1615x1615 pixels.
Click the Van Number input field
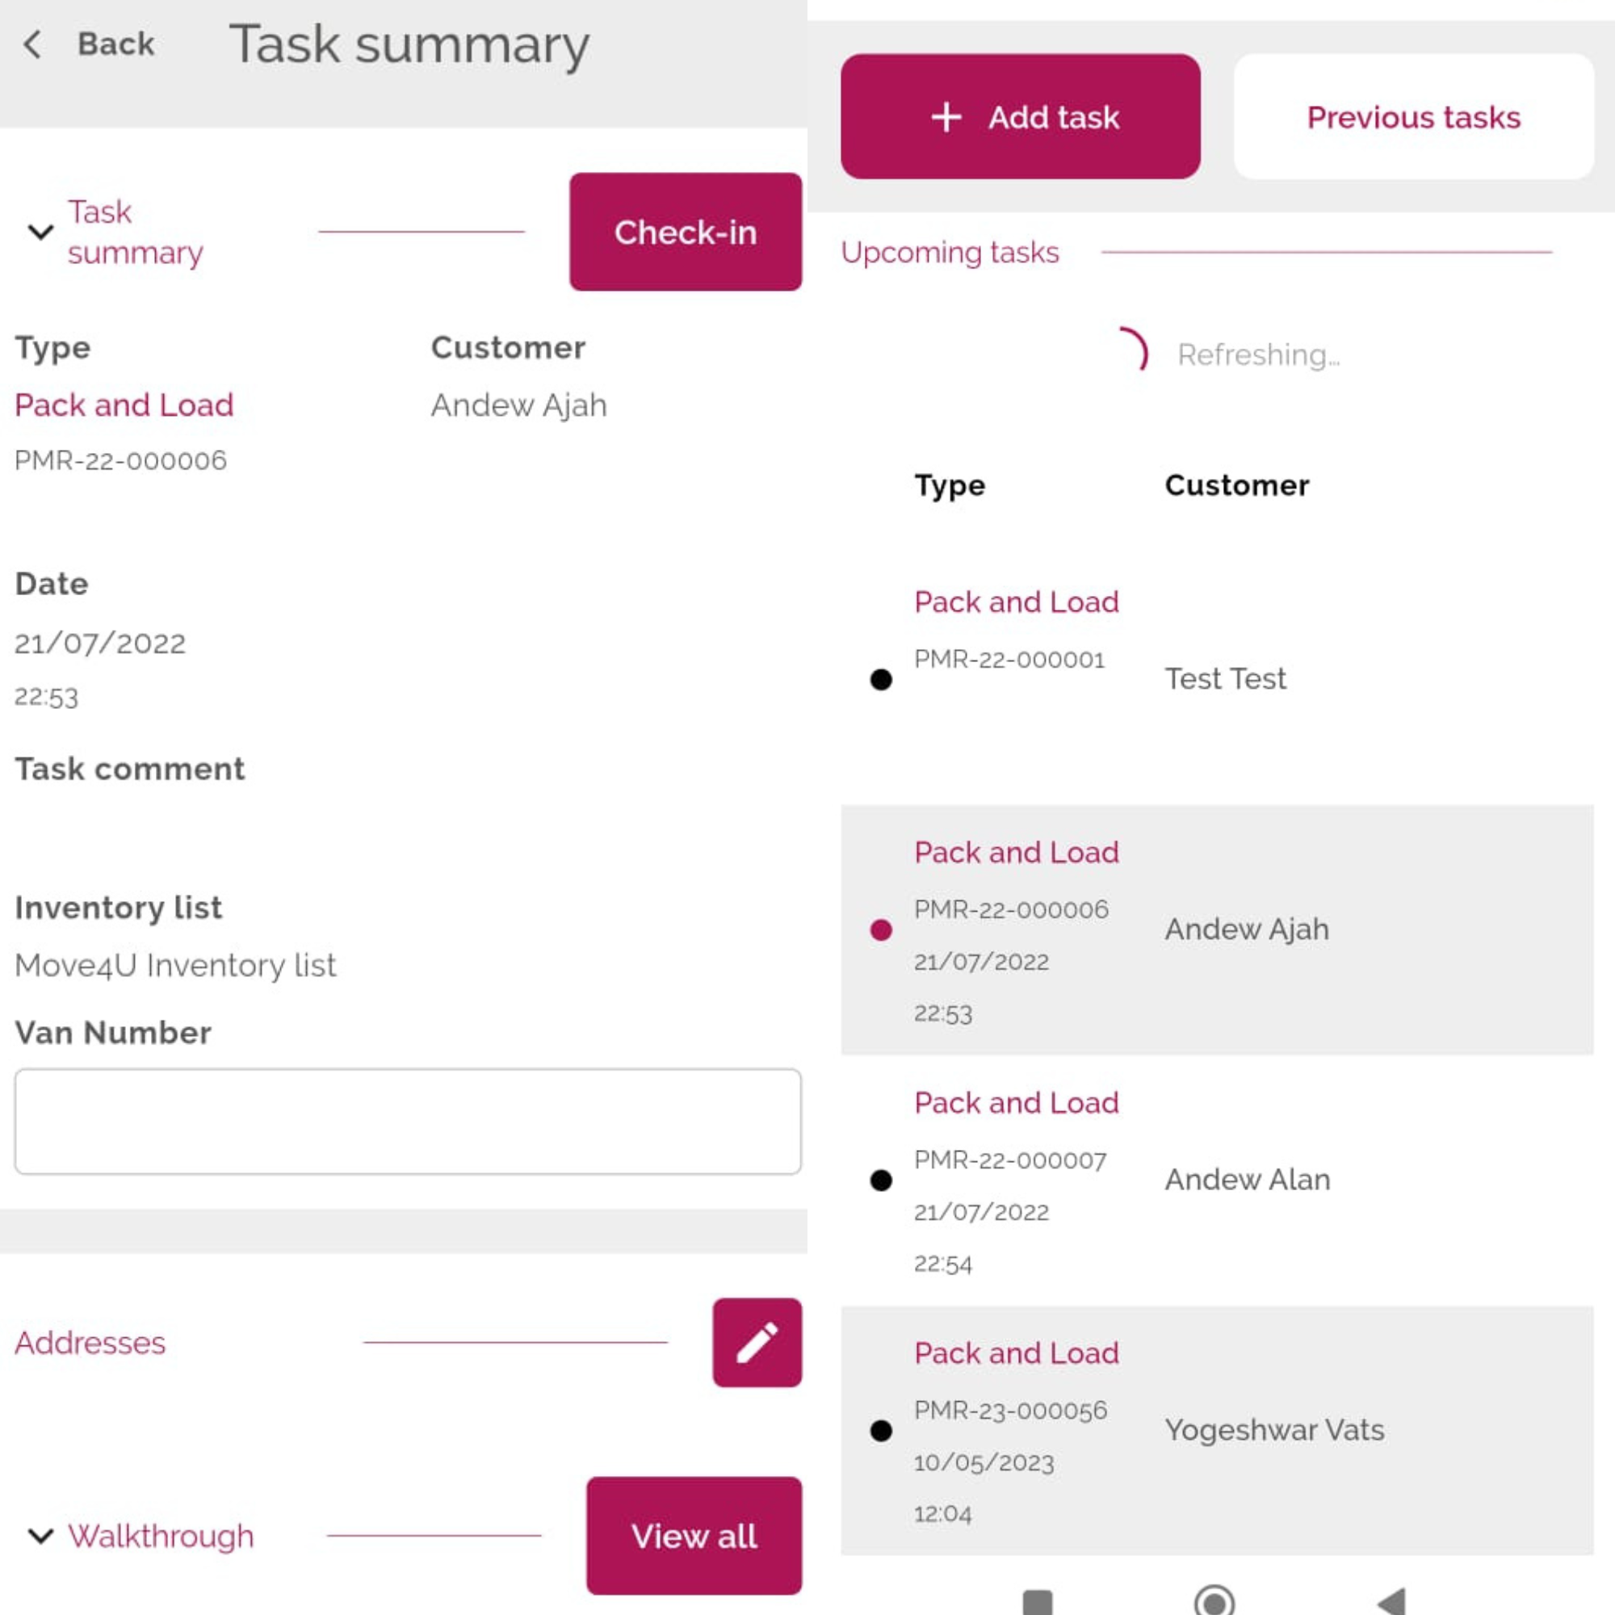[x=408, y=1121]
